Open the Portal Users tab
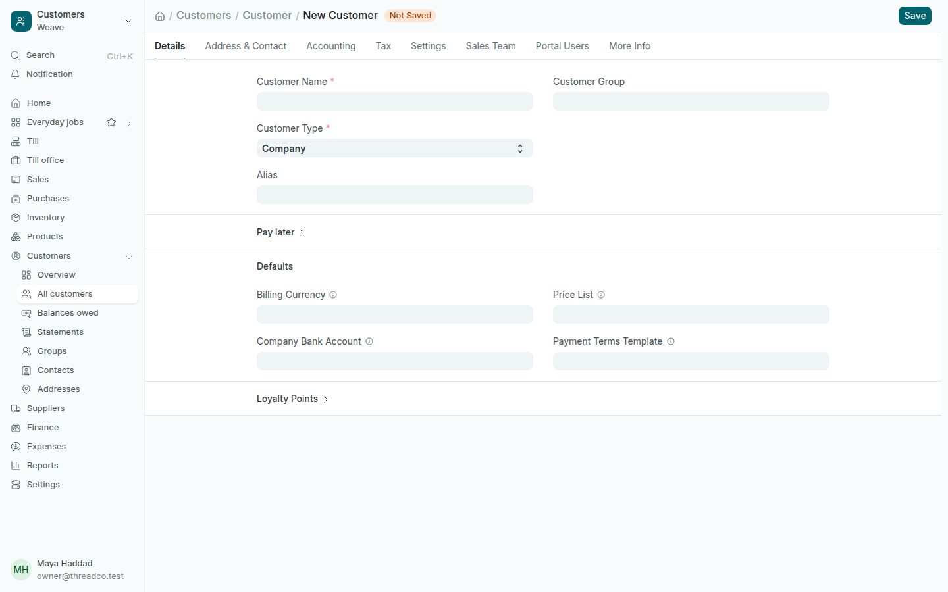This screenshot has height=592, width=948. pyautogui.click(x=562, y=46)
